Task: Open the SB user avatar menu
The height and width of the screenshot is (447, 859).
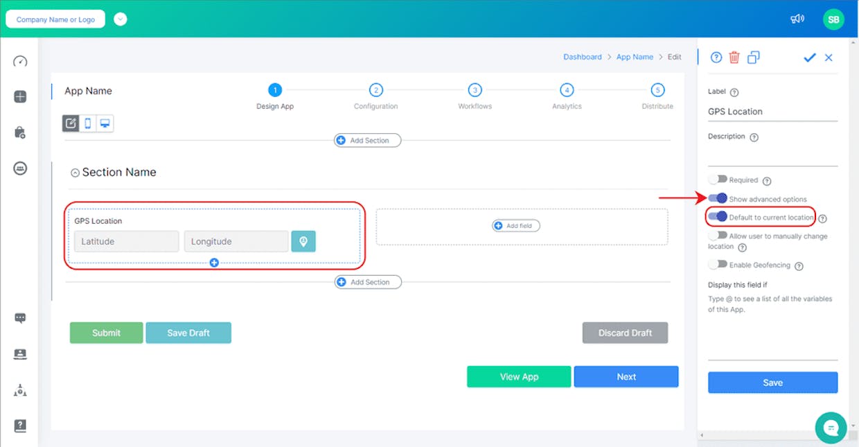Action: tap(833, 19)
